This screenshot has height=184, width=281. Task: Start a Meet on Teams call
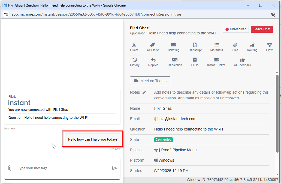[150, 81]
